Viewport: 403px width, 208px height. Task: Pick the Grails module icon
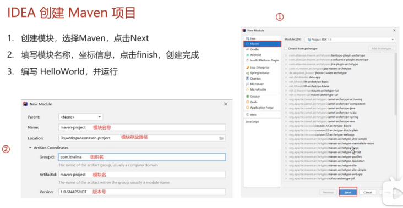coord(248,102)
